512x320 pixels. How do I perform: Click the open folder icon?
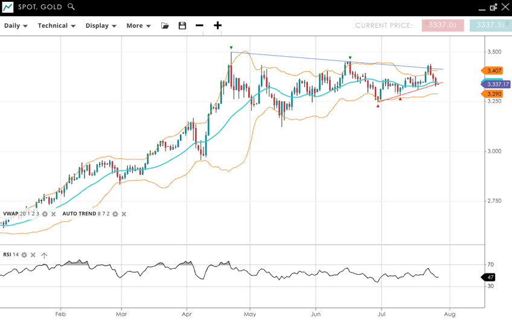pos(165,25)
